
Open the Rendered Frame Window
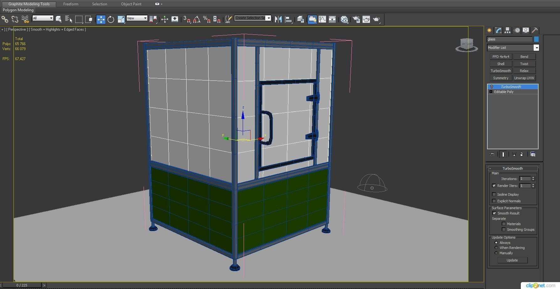[x=366, y=19]
